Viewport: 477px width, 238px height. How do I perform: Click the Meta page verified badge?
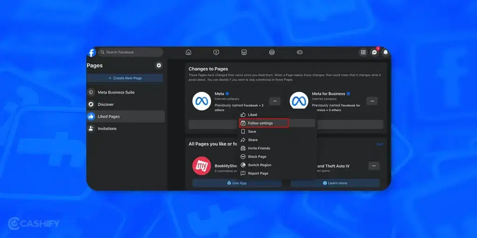click(x=227, y=94)
